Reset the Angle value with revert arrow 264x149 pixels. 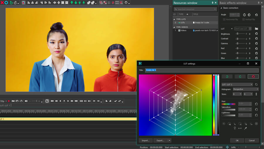(x=256, y=15)
